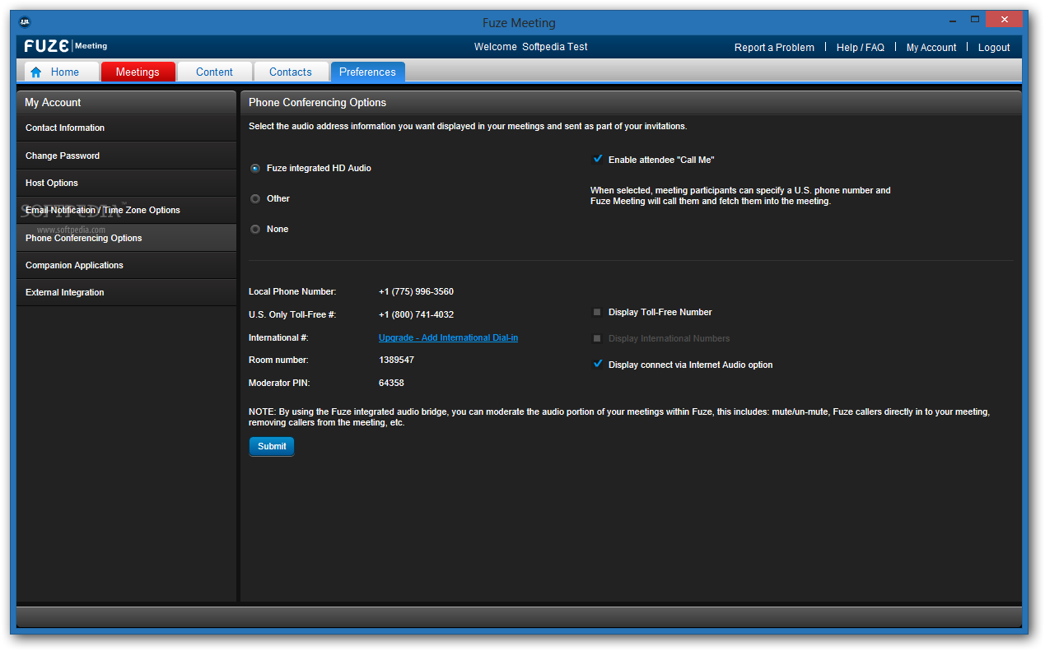This screenshot has height=651, width=1045.
Task: Click Upgrade - Add International Dial-in link
Action: [448, 337]
